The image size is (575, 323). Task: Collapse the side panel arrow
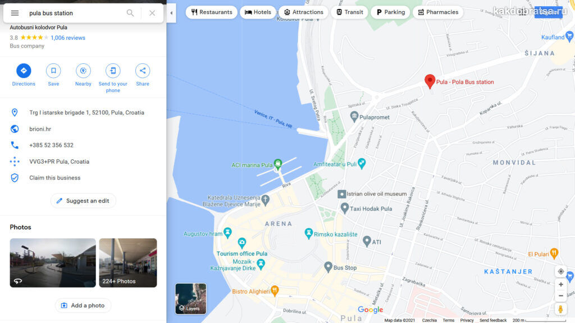click(x=171, y=13)
